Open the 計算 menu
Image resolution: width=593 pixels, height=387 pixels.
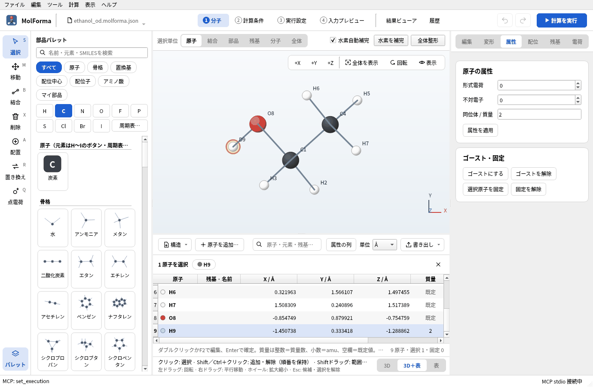[x=74, y=5]
